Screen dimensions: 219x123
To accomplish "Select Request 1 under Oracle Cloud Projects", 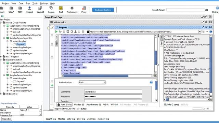I will click(21, 44).
